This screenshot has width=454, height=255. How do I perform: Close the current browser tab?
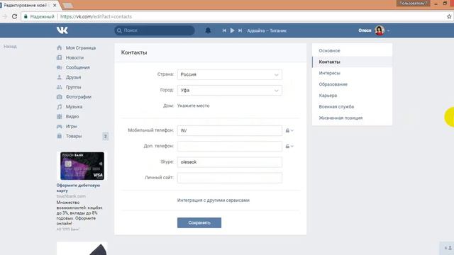55,5
